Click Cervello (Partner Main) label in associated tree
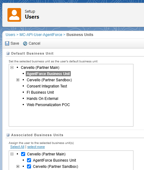The width and height of the screenshot is (144, 170). click(46, 154)
